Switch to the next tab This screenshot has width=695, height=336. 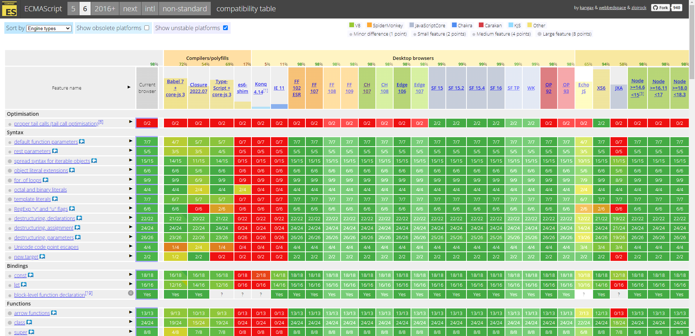click(x=130, y=9)
